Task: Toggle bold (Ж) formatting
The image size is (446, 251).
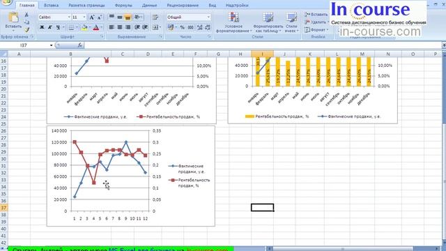Action: pyautogui.click(x=42, y=27)
